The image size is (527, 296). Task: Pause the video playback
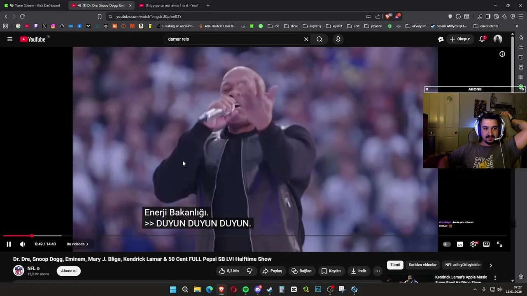[9, 244]
